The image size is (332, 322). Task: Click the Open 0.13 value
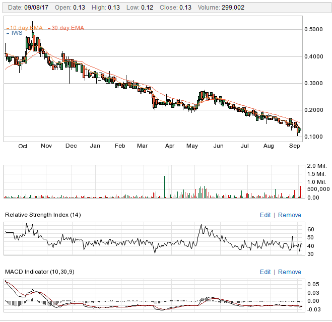79,8
